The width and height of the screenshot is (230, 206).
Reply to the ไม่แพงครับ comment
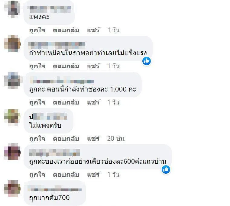coord(66,139)
